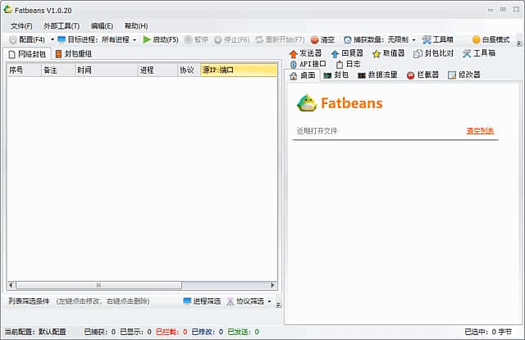The image size is (525, 340).
Task: Open the 外部工具(T) menu
Action: click(62, 26)
